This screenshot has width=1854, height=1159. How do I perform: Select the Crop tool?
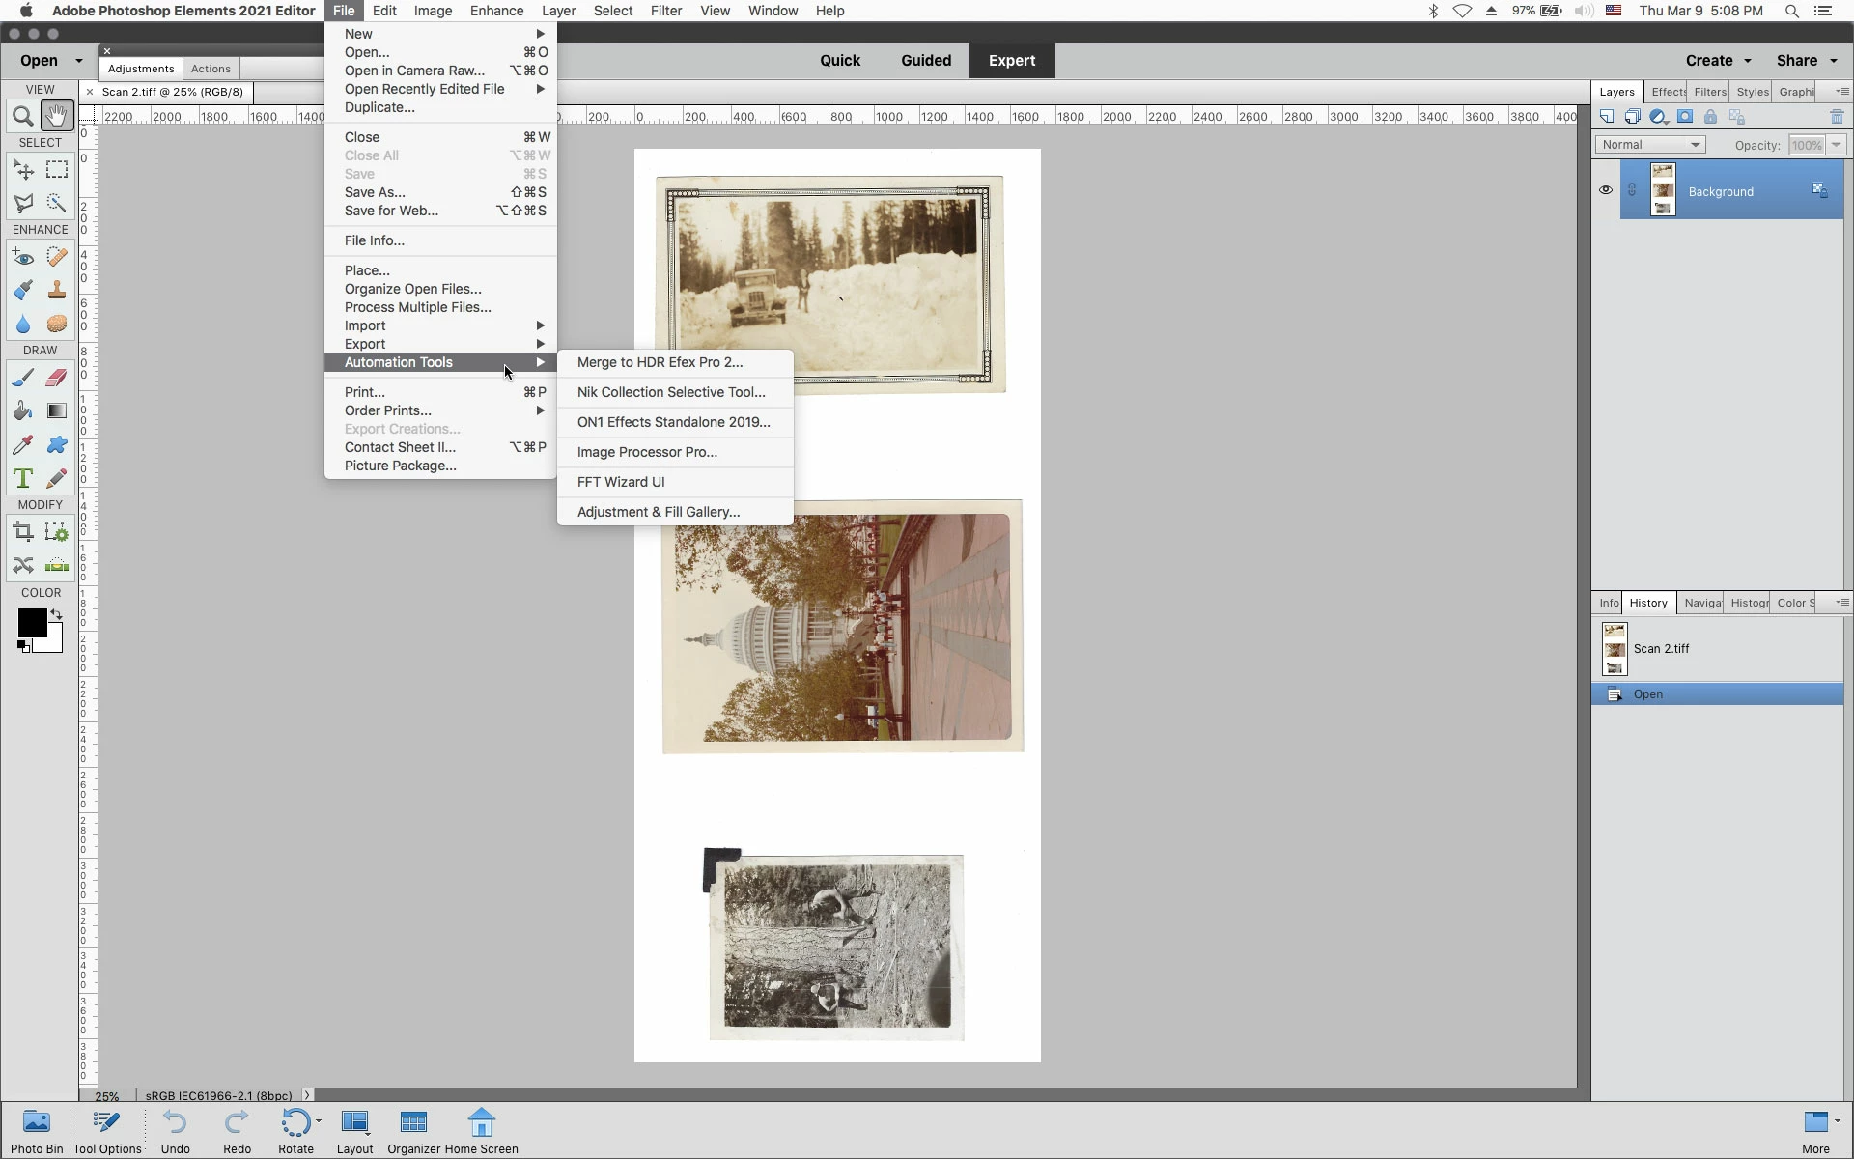[23, 532]
